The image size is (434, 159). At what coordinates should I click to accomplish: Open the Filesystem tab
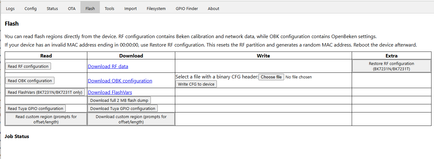pyautogui.click(x=156, y=8)
